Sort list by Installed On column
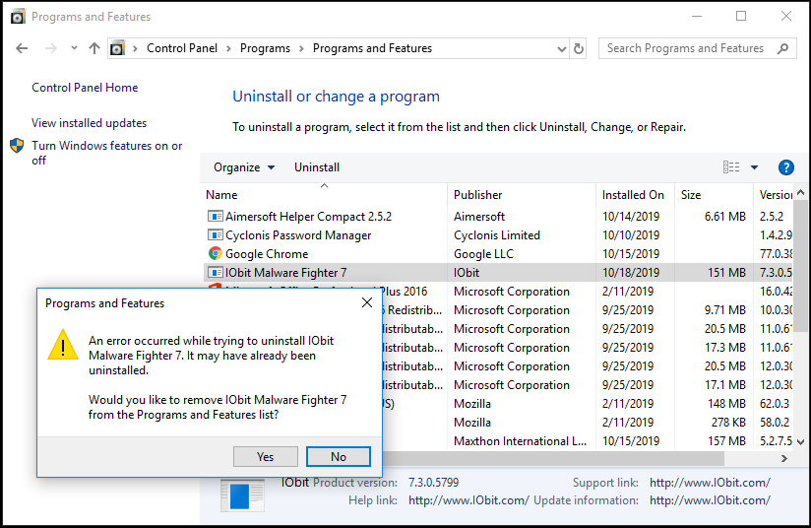 [635, 195]
